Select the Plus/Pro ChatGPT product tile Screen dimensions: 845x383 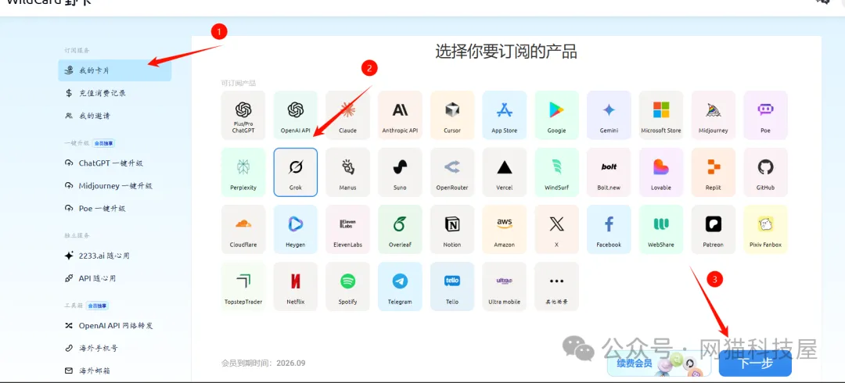(243, 115)
